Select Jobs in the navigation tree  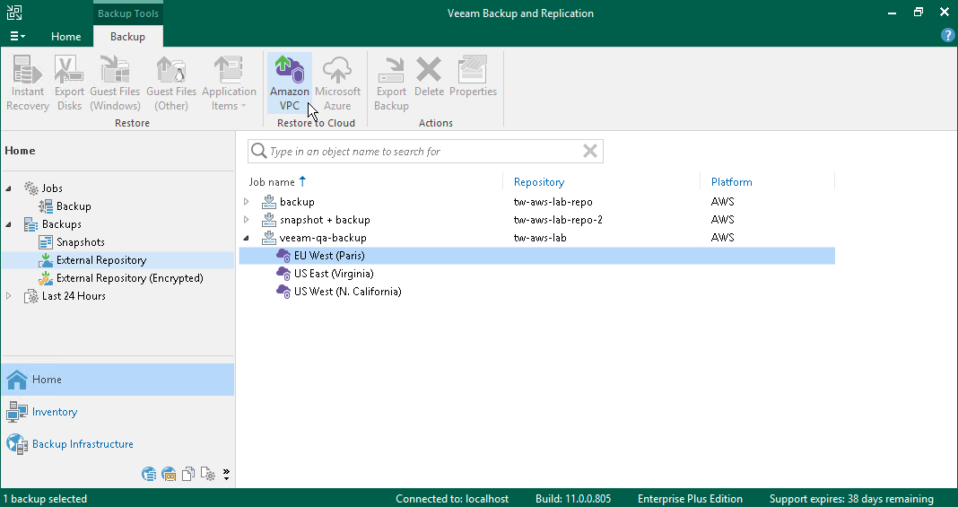pyautogui.click(x=52, y=188)
